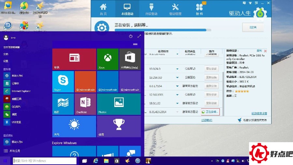Viewport: 293px width, 165px height.
Task: Click reinstall button in the 18.0.1.32 row
Action: click(211, 103)
